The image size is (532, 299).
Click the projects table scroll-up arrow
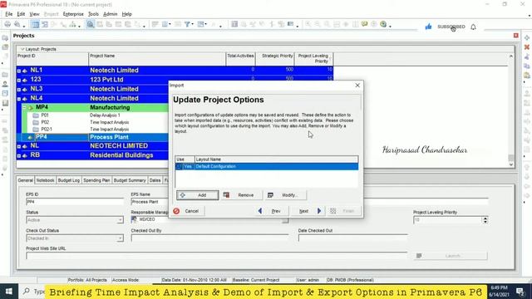pos(511,56)
